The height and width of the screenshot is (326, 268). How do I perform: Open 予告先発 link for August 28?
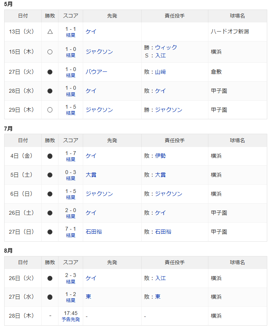click(x=71, y=319)
